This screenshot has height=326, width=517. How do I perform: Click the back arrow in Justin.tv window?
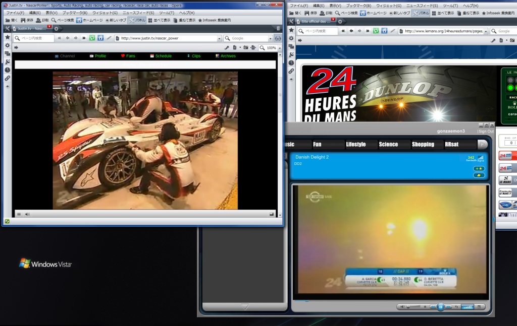click(x=68, y=38)
